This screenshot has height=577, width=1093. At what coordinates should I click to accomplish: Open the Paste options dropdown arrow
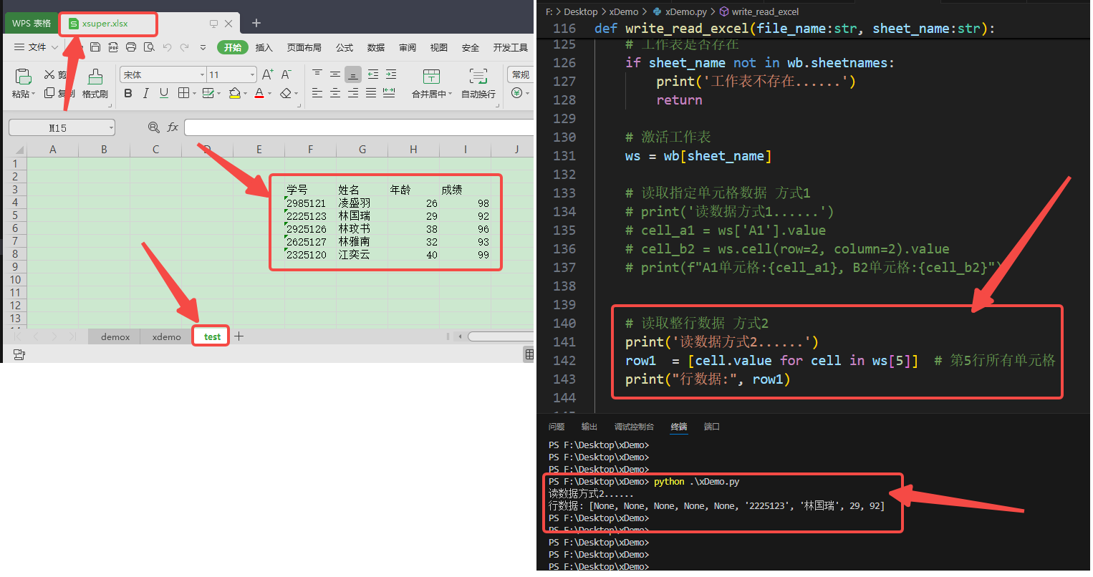(x=34, y=94)
